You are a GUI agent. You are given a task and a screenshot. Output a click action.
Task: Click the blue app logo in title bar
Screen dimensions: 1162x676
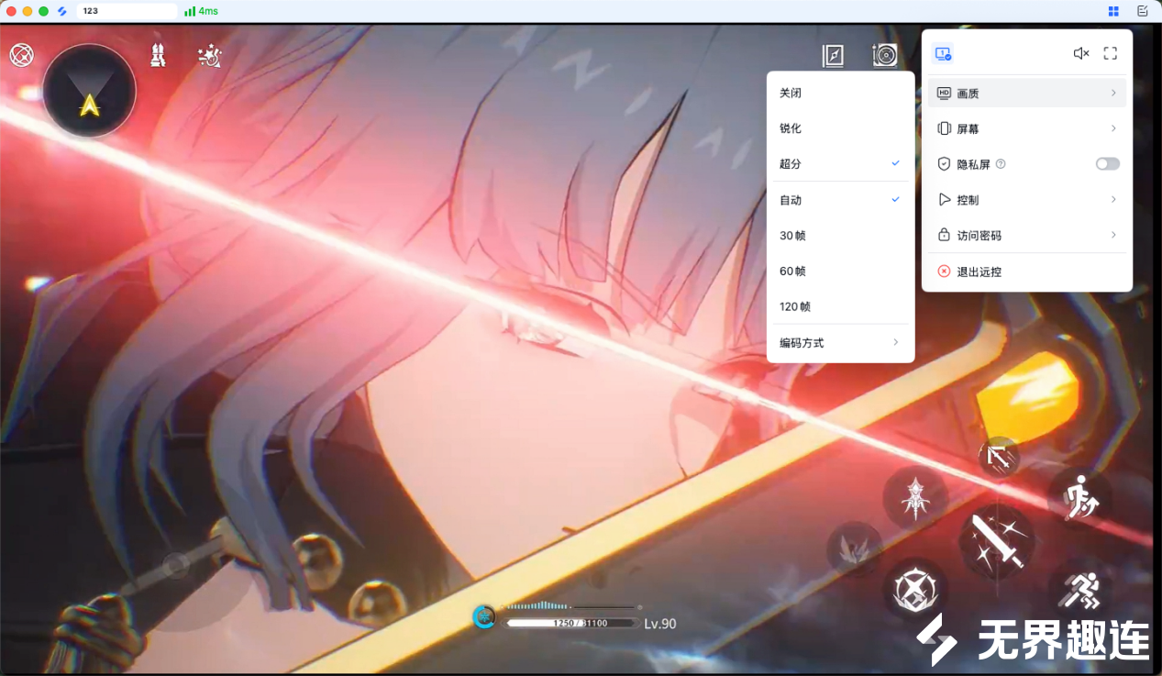point(62,11)
